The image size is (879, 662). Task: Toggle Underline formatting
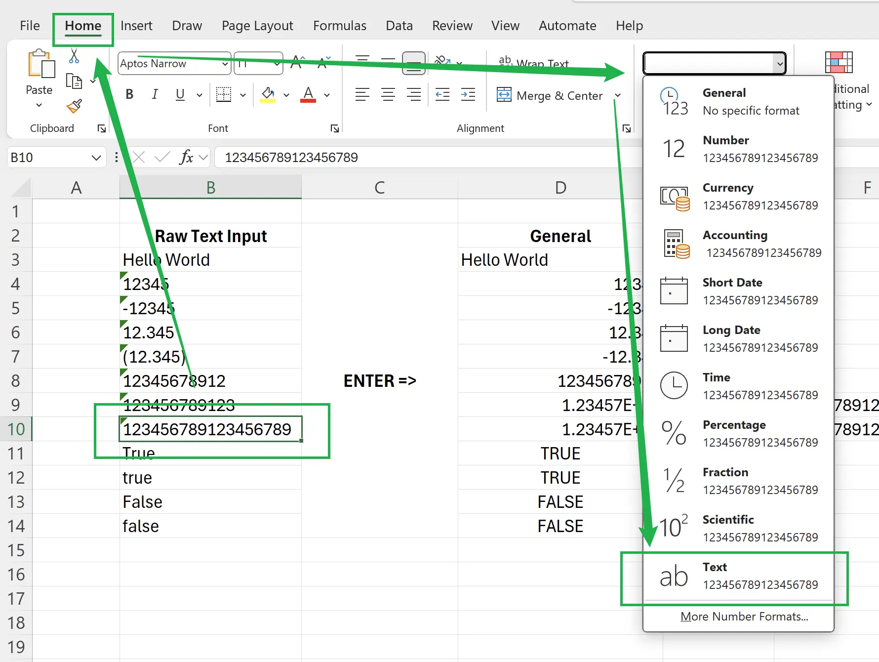(x=180, y=94)
